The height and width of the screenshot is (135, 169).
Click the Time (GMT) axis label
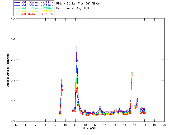point(90,128)
